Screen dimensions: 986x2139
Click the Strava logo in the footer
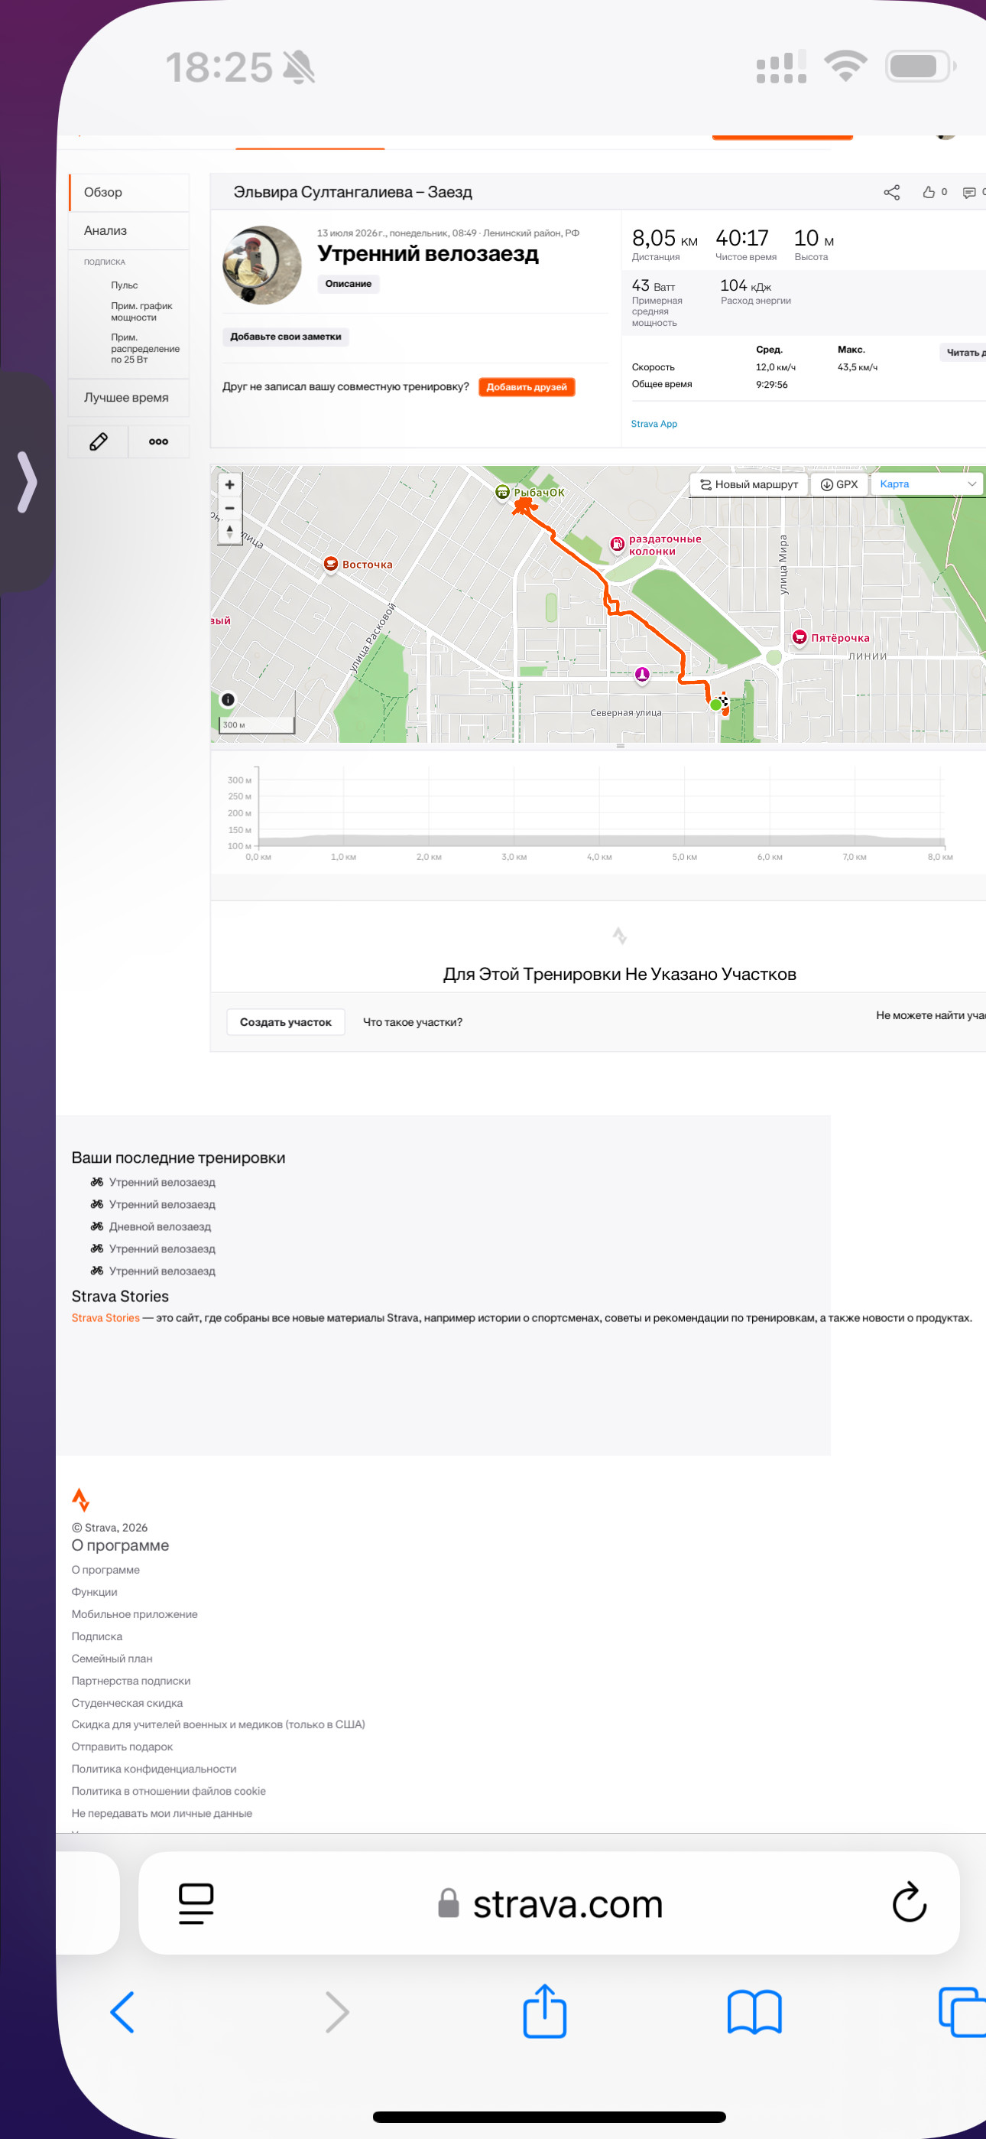(x=80, y=1499)
